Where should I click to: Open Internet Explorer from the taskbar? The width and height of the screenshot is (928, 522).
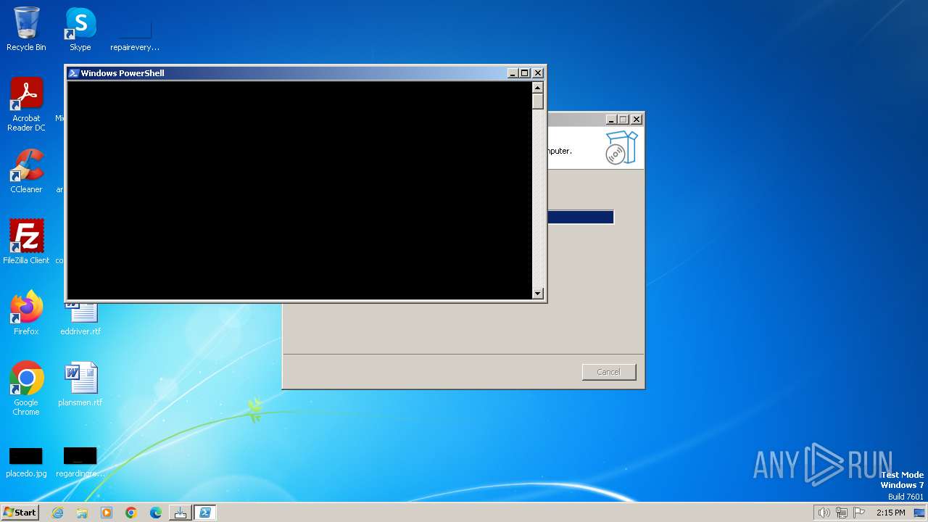coord(57,513)
